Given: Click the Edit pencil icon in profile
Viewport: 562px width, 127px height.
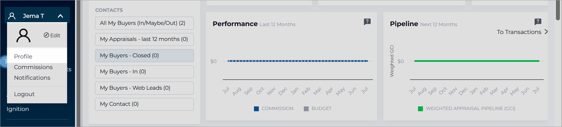Looking at the screenshot, I should coord(46,35).
